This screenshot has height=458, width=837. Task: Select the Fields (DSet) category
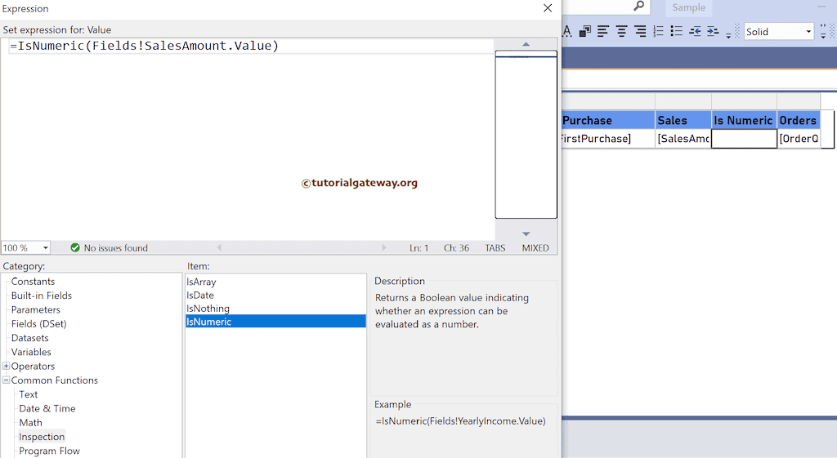pos(38,323)
